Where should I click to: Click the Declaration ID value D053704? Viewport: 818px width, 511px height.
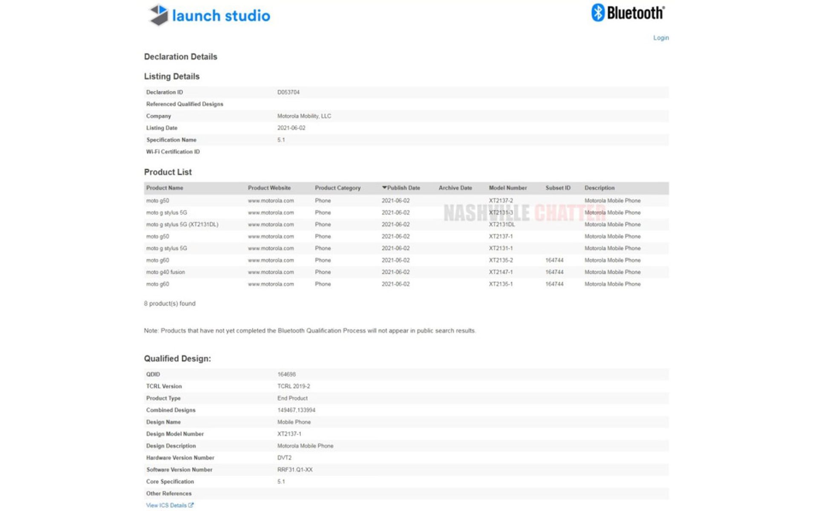pos(288,92)
